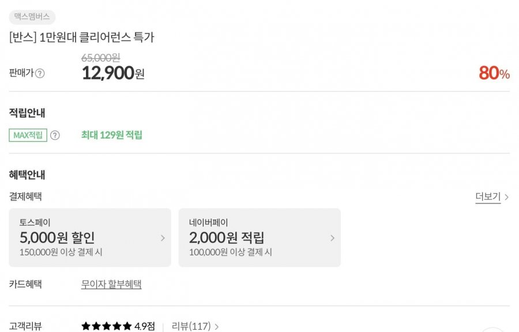Image resolution: width=519 pixels, height=332 pixels.
Task: Click the 80% discount rate
Action: click(x=494, y=73)
